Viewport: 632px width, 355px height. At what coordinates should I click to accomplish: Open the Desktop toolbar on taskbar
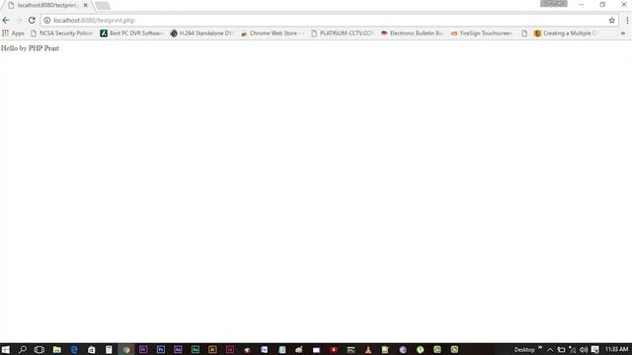[524, 349]
